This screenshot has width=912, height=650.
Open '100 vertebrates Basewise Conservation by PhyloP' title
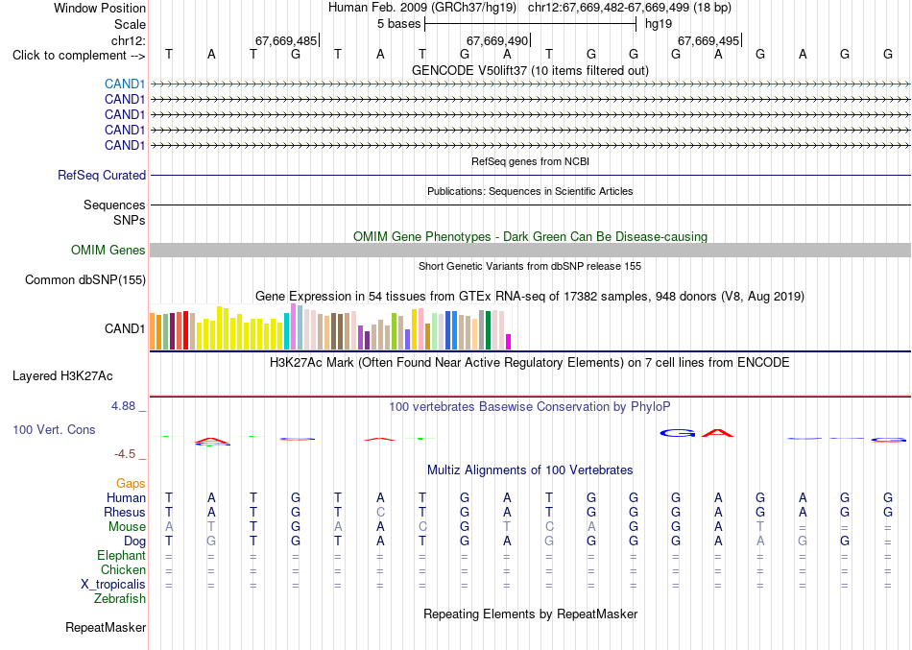coord(530,407)
